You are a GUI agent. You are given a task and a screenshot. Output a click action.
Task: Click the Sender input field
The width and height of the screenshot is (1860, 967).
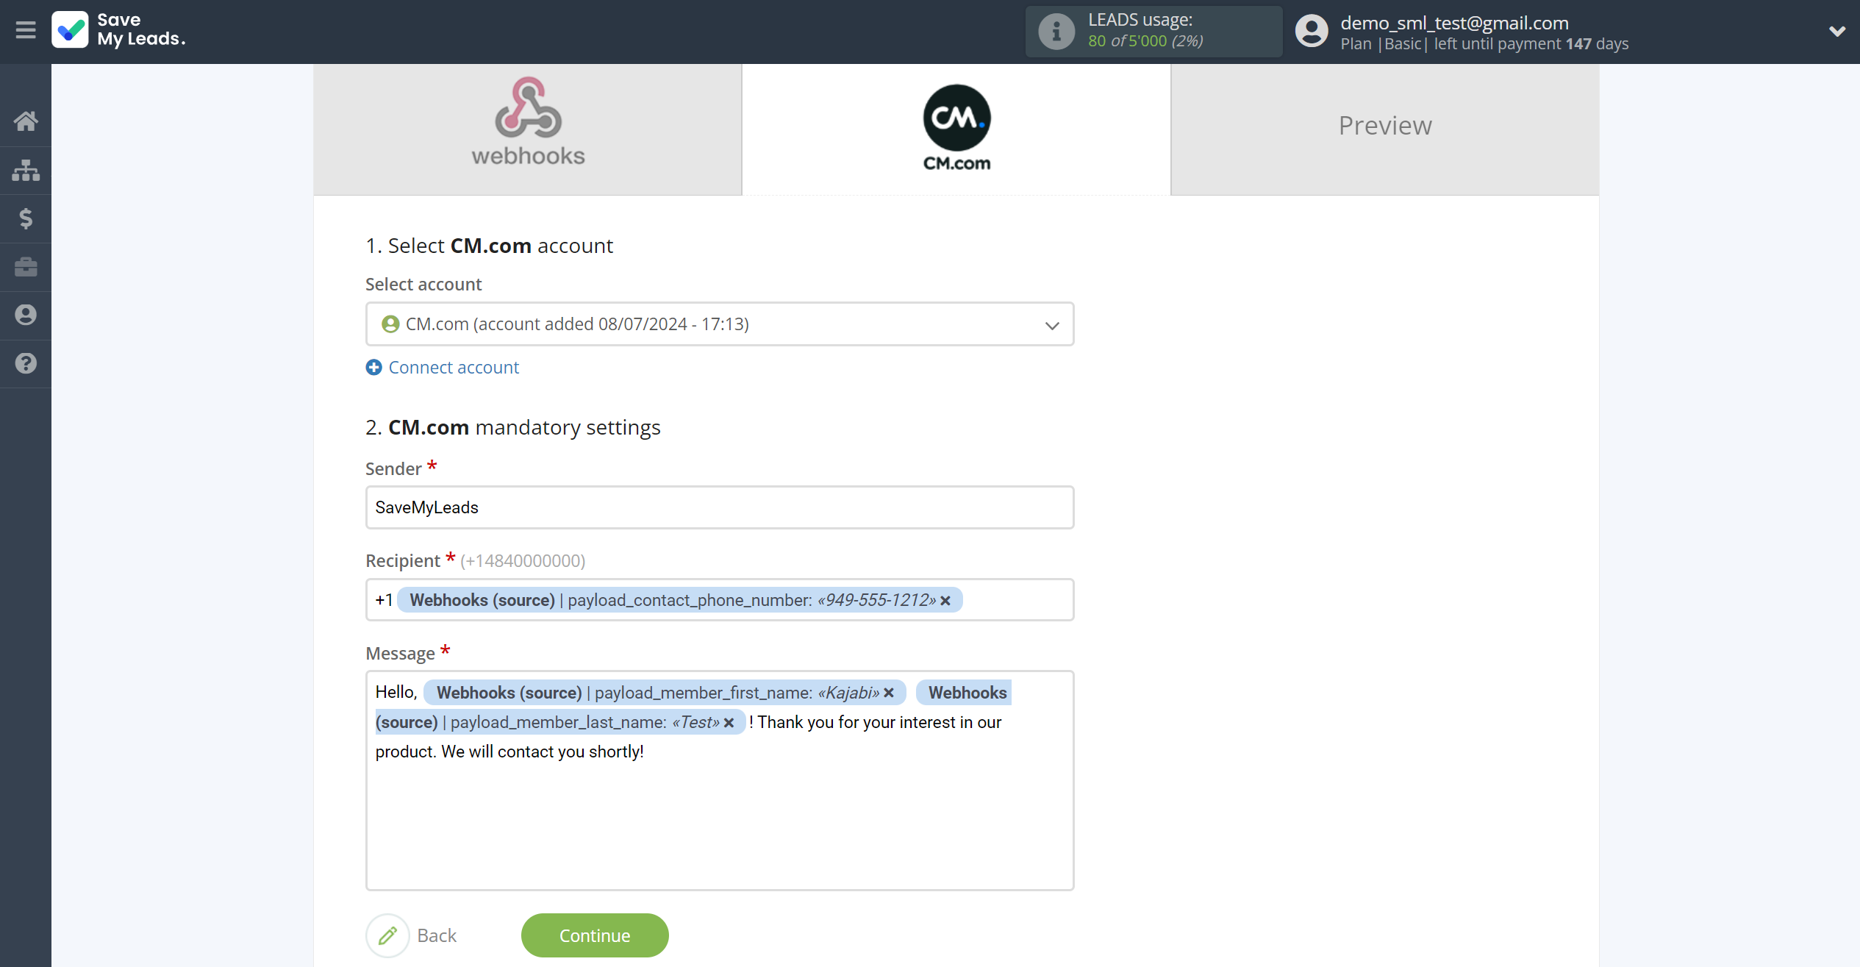720,507
